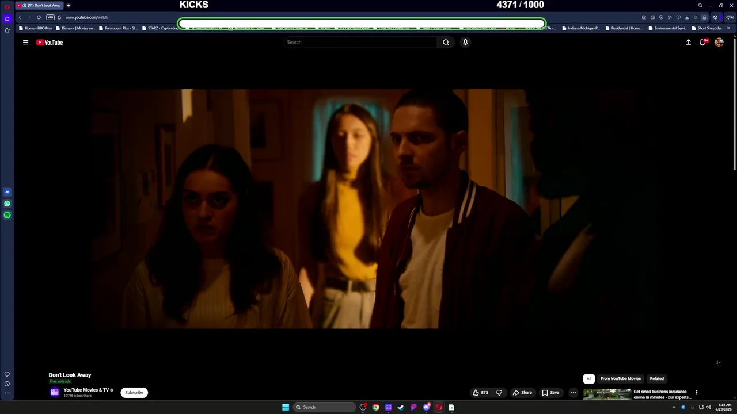The image size is (737, 414).
Task: Open the Short Sheet.xlsx bookmark
Action: coord(706,28)
